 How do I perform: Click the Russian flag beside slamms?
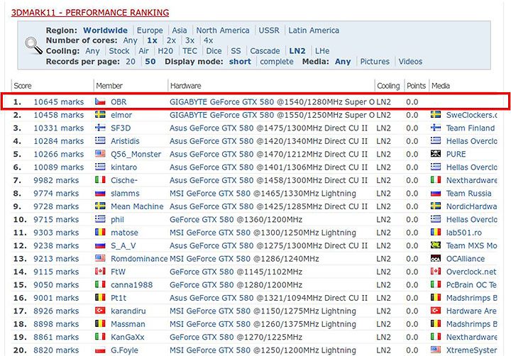pos(100,193)
